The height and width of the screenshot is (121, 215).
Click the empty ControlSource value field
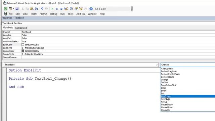point(118,57)
